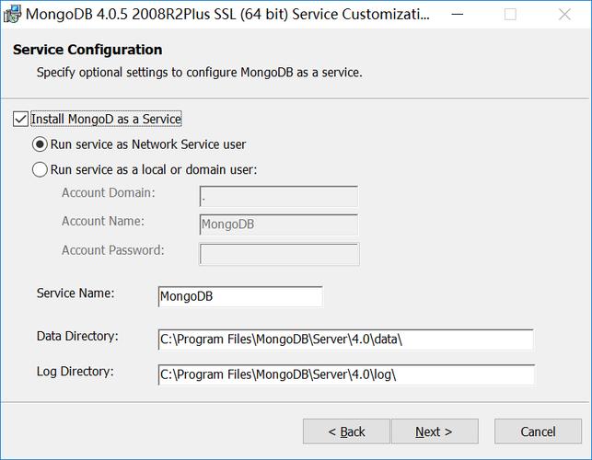Click the Log Directory path field
This screenshot has width=592, height=460.
346,374
